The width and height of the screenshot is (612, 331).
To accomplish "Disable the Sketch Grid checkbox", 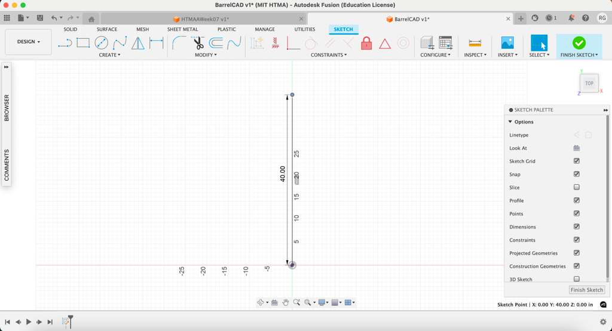I will pos(577,161).
